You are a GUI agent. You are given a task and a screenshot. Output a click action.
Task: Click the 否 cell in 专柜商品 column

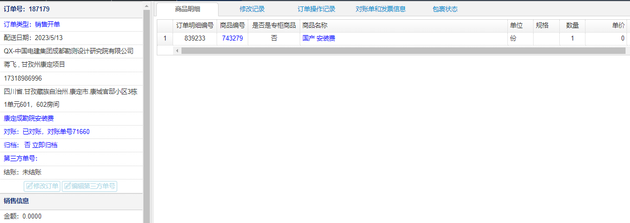click(x=274, y=38)
